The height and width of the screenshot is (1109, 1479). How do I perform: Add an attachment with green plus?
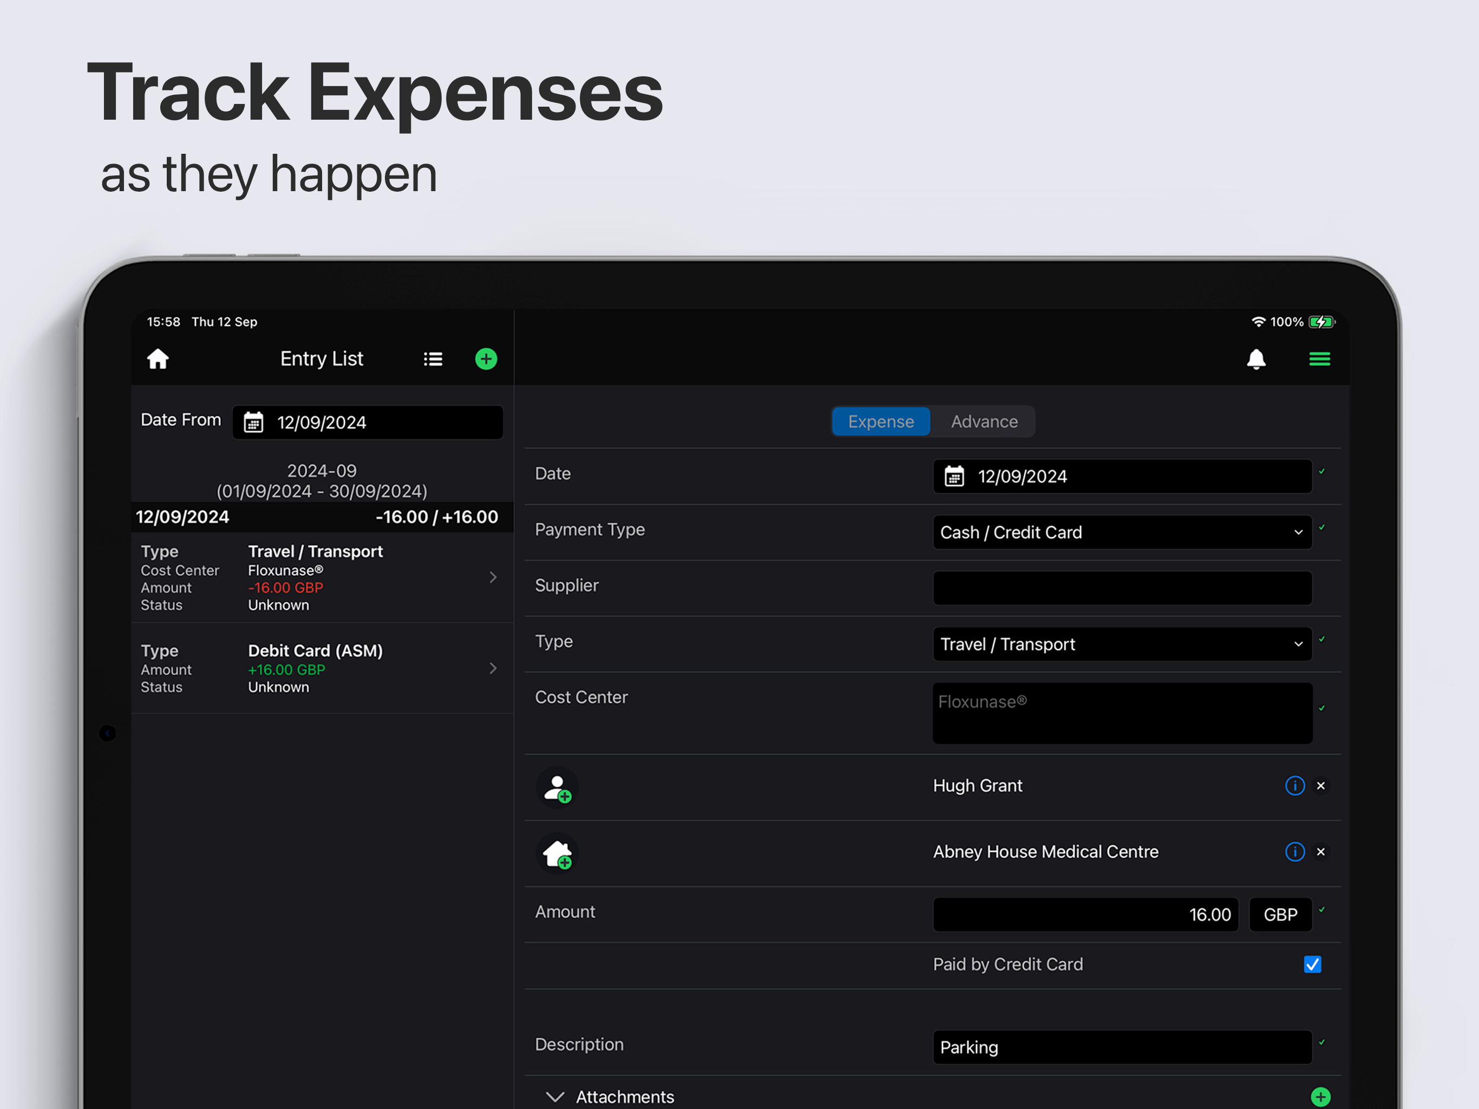click(1320, 1097)
